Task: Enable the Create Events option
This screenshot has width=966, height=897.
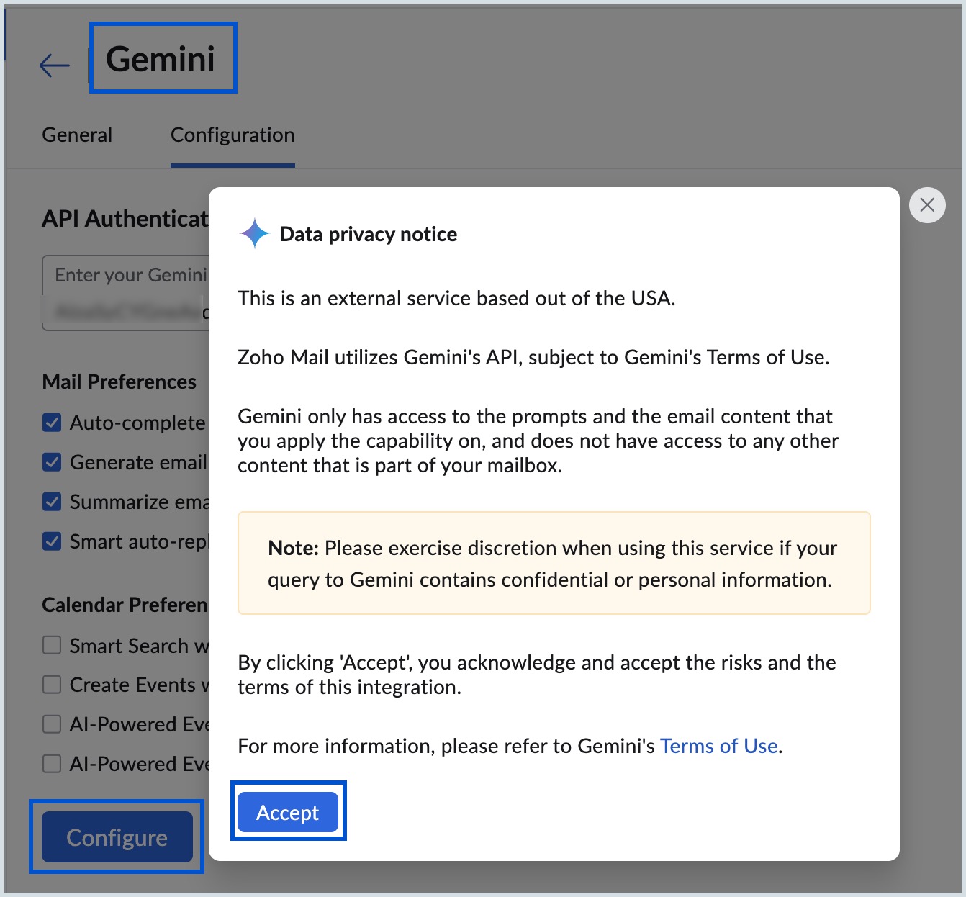Action: [x=51, y=685]
